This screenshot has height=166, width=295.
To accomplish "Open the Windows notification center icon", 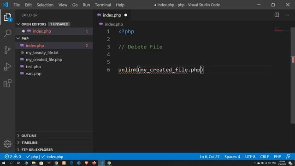I will coord(290,163).
